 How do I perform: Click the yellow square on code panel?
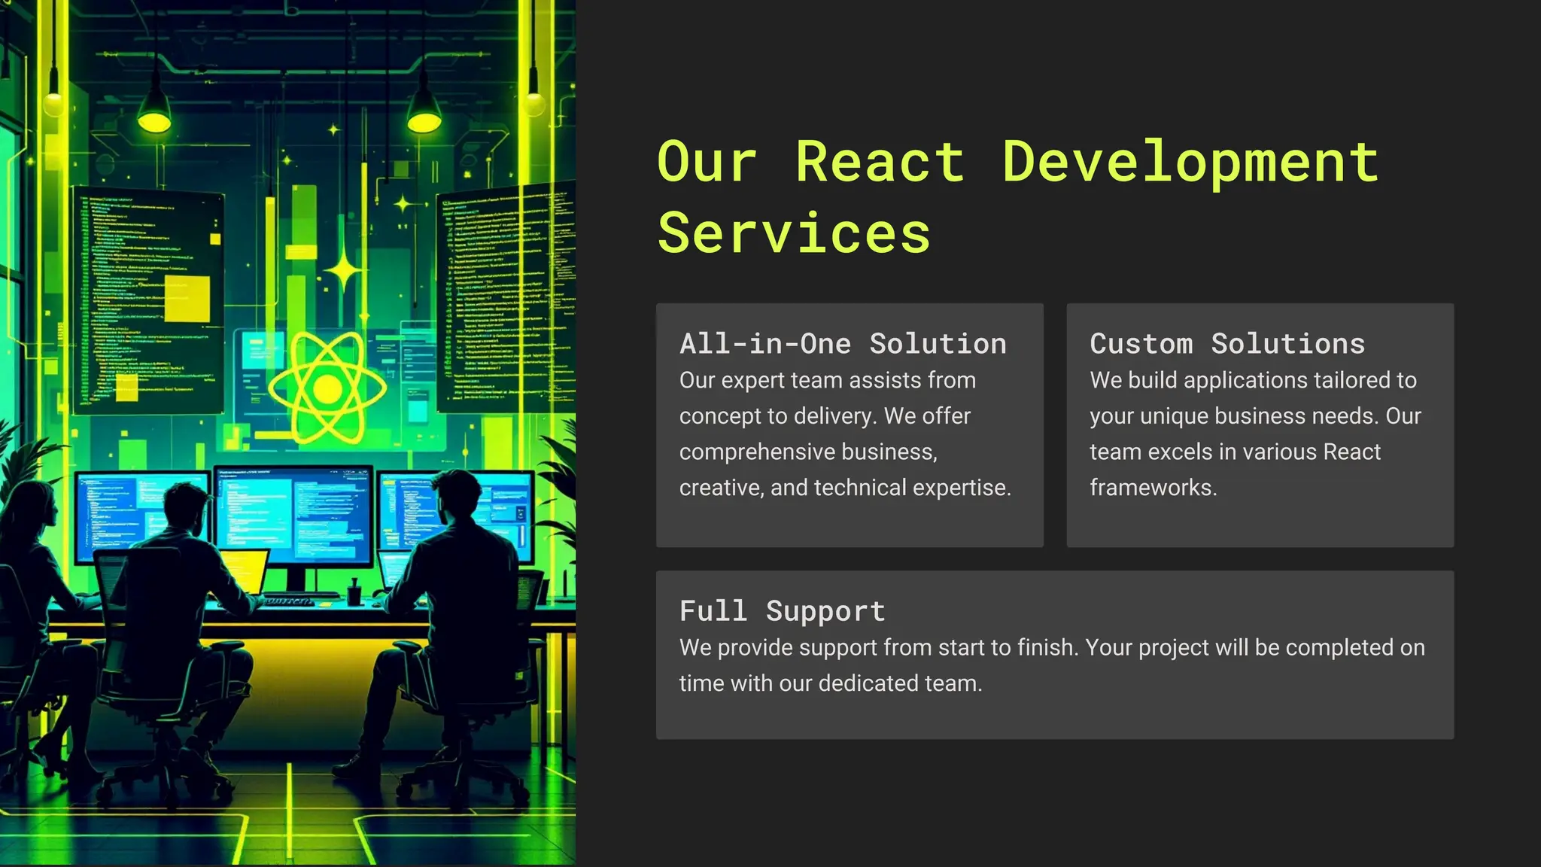[187, 299]
